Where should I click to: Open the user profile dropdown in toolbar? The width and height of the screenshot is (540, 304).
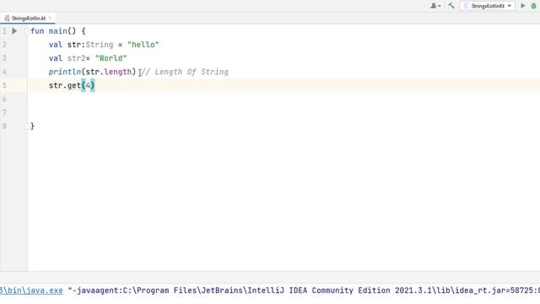click(435, 6)
